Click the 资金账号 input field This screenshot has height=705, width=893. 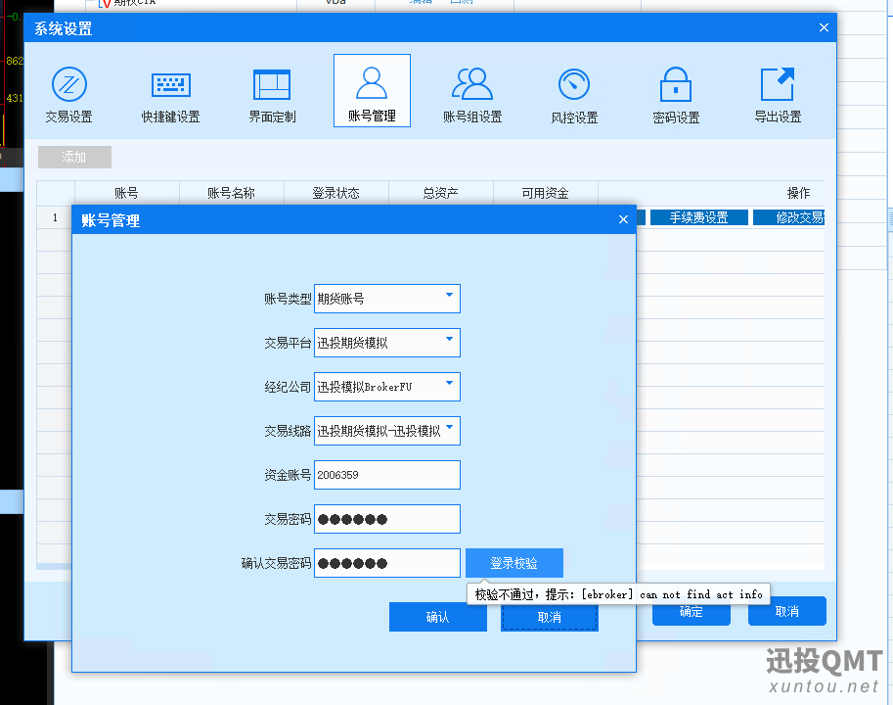point(386,475)
